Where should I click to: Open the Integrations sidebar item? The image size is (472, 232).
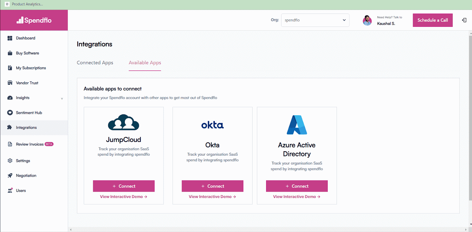coord(34,128)
